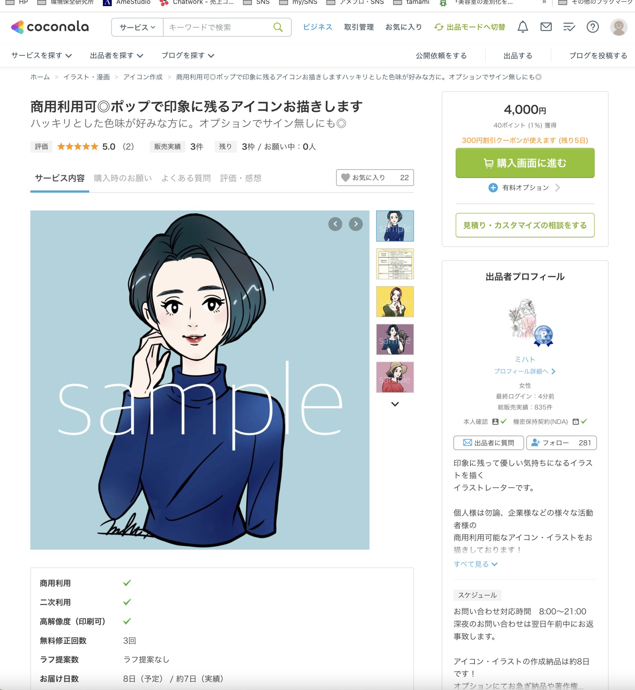Screen dimensions: 635x690
Task: Open the notifications bell icon
Action: click(522, 27)
